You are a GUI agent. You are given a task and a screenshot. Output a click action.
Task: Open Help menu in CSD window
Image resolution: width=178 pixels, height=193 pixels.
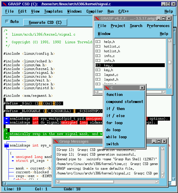coord(169,11)
